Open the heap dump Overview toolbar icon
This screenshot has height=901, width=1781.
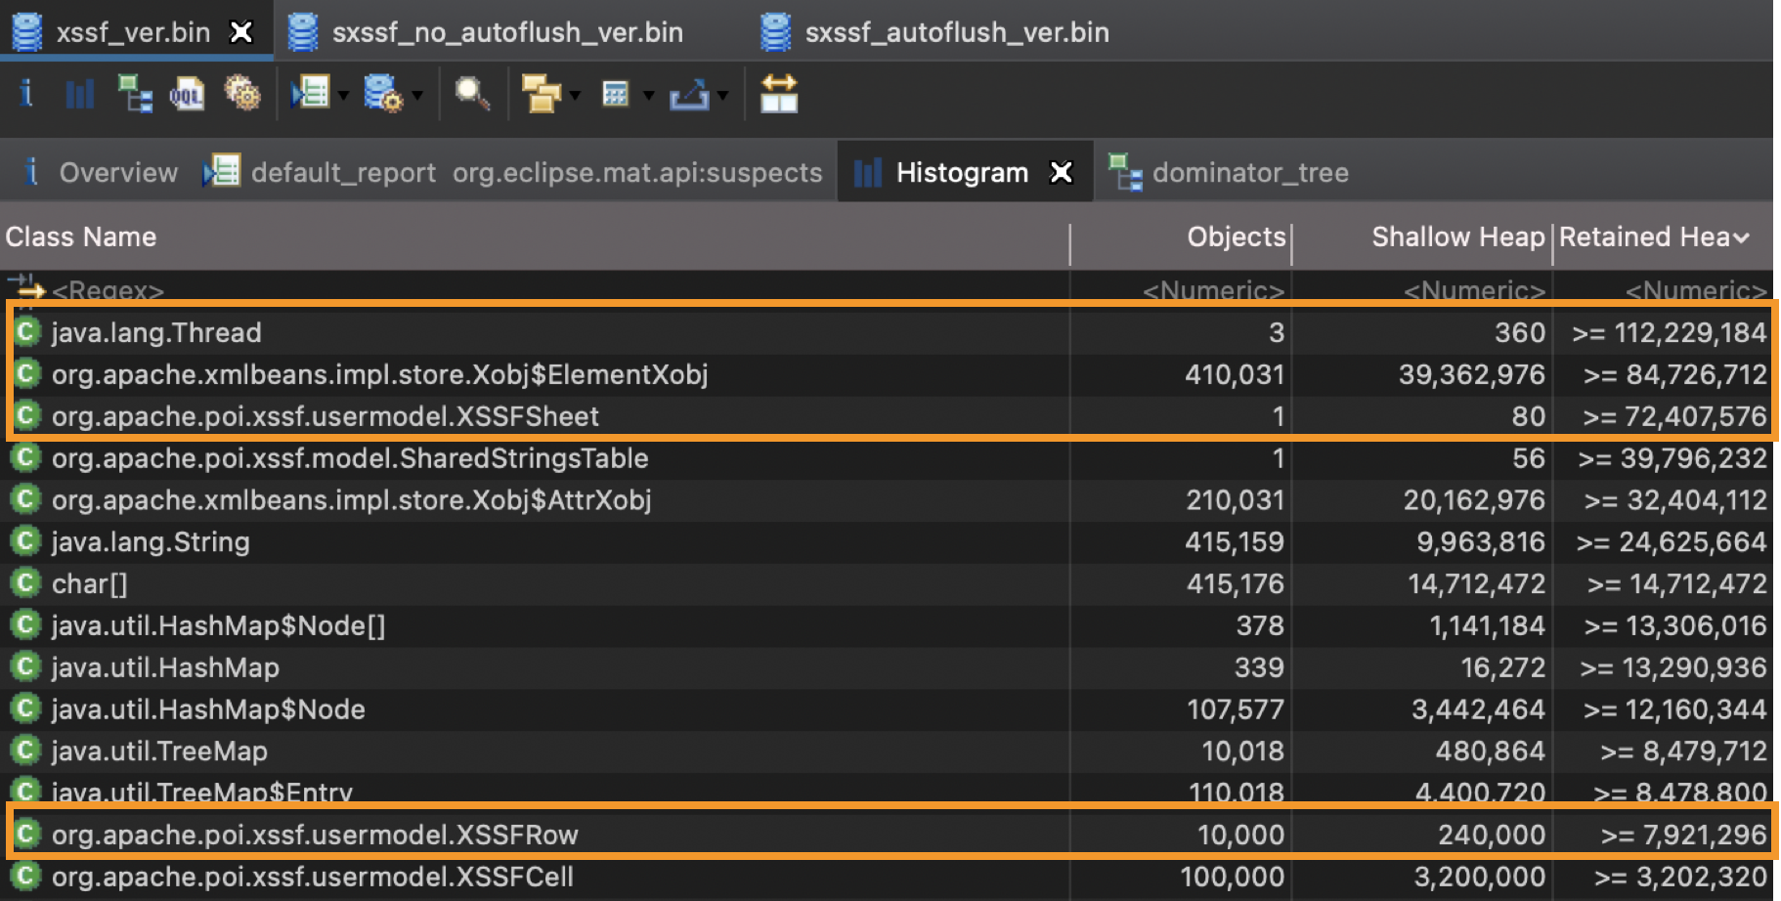coord(26,94)
